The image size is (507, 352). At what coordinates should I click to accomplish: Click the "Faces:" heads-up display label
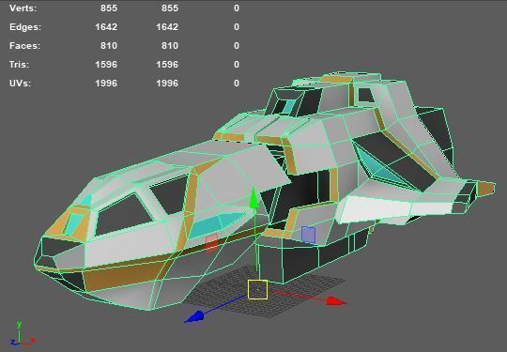pyautogui.click(x=25, y=46)
